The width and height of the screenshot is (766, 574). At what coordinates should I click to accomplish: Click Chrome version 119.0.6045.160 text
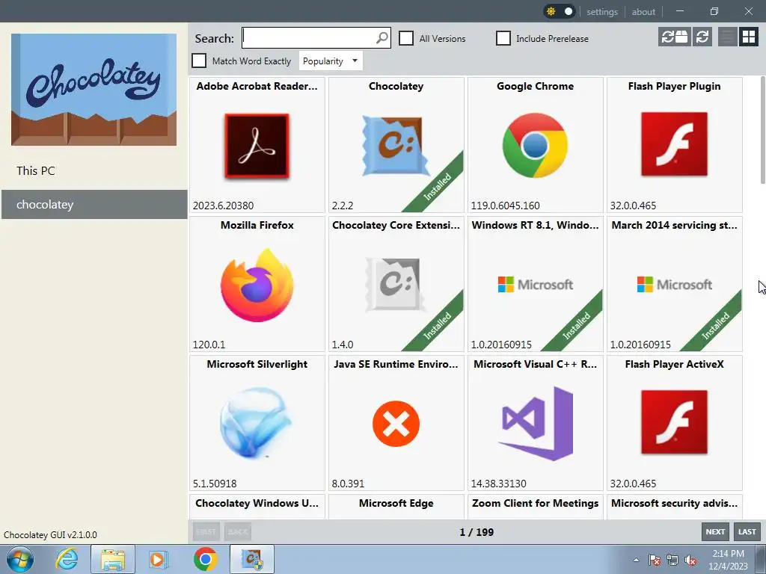point(505,206)
